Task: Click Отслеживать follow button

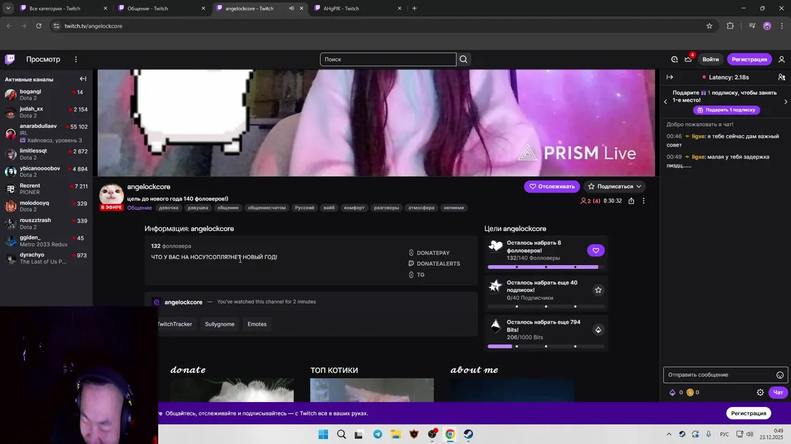Action: tap(552, 186)
